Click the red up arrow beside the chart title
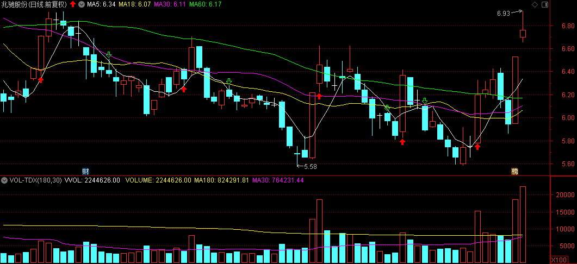 coord(73,4)
